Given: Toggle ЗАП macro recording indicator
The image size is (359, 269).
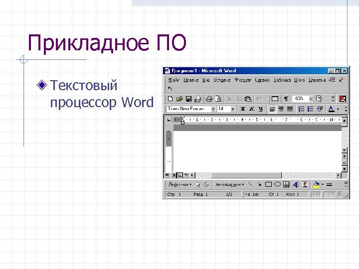Looking at the screenshot, I should point(316,194).
